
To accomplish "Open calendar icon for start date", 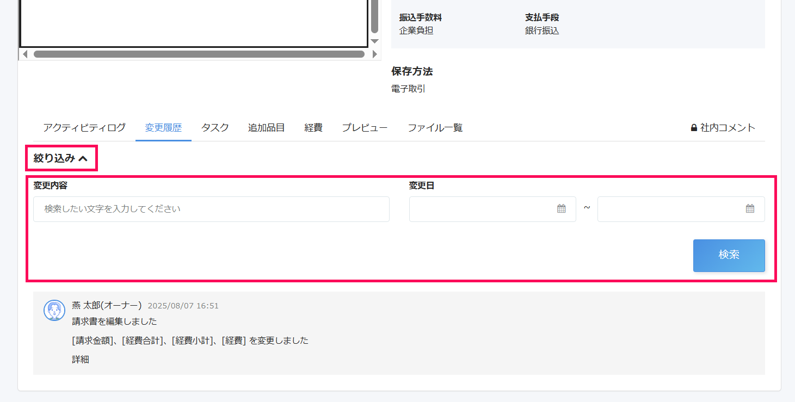I will [x=562, y=208].
